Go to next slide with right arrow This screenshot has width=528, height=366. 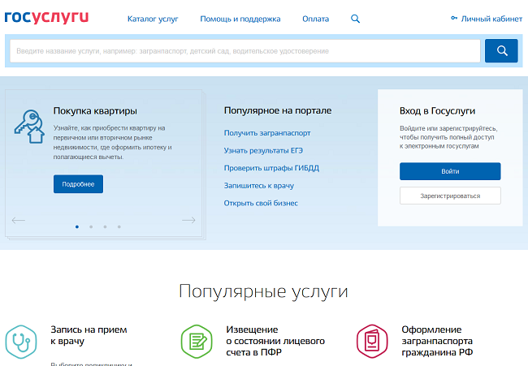pos(188,221)
